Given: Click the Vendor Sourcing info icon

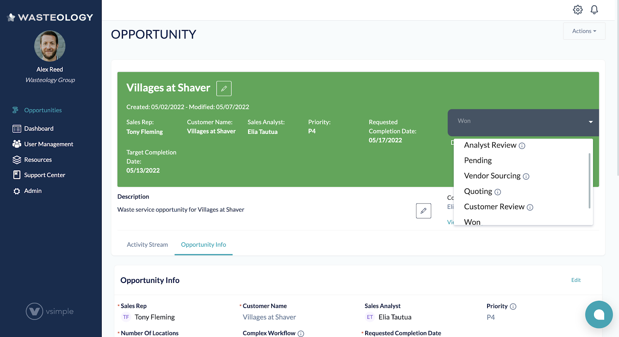Looking at the screenshot, I should coord(526,176).
